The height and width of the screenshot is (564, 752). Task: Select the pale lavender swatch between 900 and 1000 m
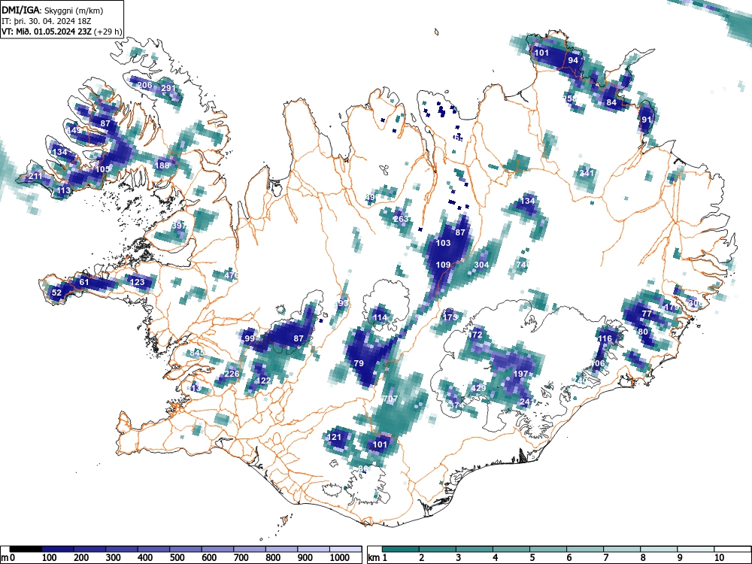point(314,549)
